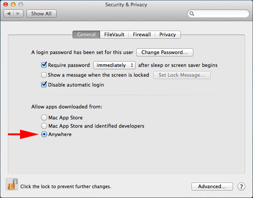Switch to the FileVault tab
253x198 pixels.
(x=114, y=34)
